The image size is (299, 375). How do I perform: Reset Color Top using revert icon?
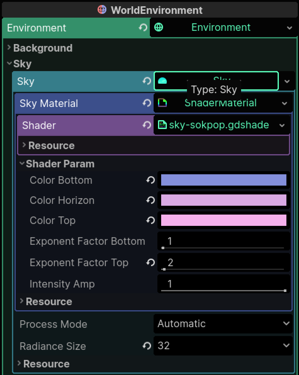(x=151, y=220)
